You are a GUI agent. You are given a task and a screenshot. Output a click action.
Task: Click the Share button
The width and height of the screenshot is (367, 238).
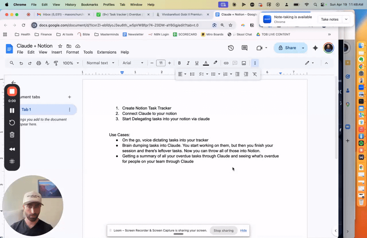click(288, 48)
